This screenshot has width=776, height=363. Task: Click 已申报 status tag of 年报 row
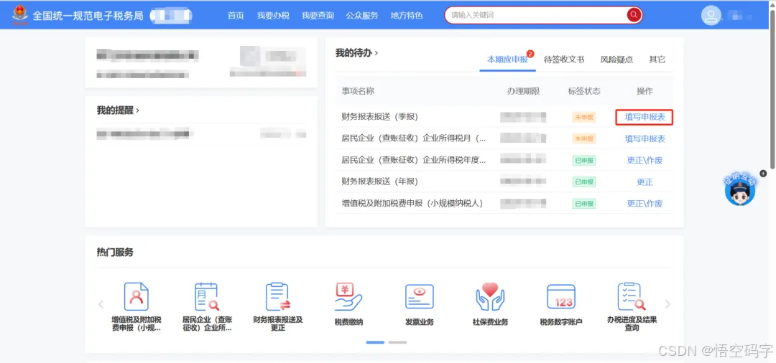(x=584, y=182)
